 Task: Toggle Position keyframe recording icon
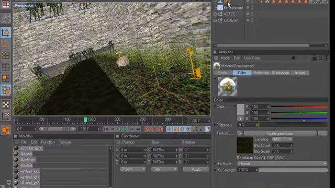point(169,129)
